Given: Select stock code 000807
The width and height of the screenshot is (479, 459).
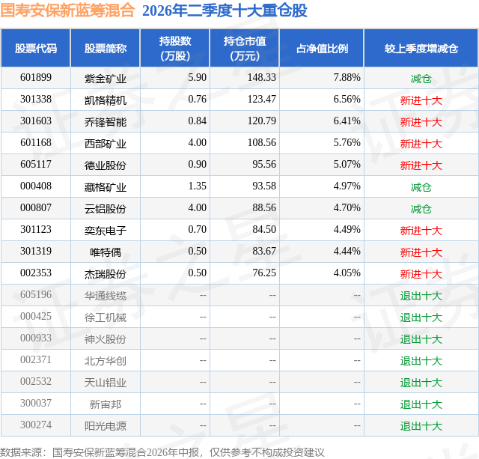Looking at the screenshot, I should click(x=36, y=208).
